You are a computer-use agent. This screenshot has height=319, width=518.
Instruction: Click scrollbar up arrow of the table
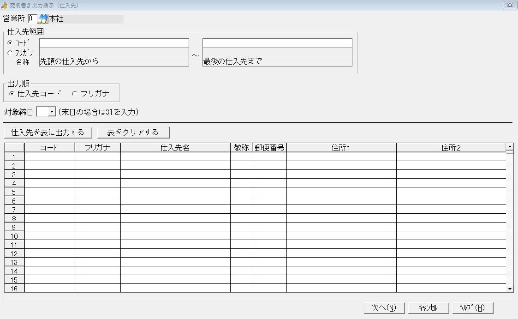pos(510,147)
